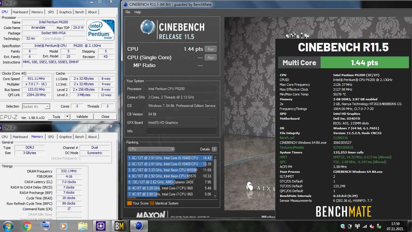Click the BENCHMATE logo
This screenshot has height=232, width=412.
coord(344,211)
